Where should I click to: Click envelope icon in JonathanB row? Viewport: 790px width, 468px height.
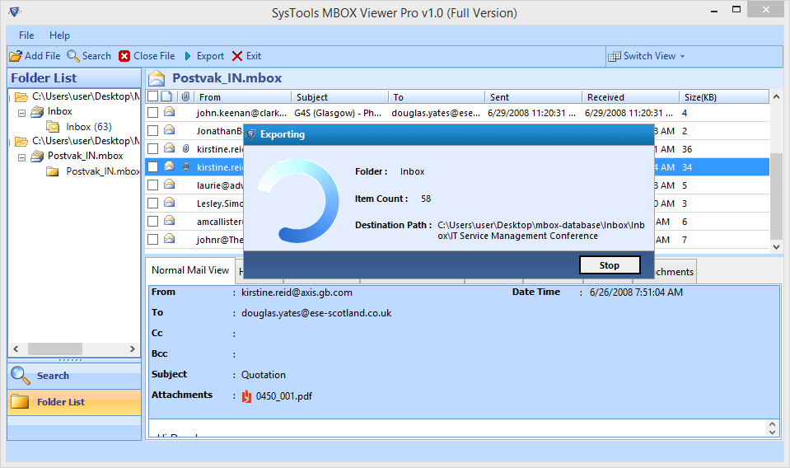pos(170,130)
